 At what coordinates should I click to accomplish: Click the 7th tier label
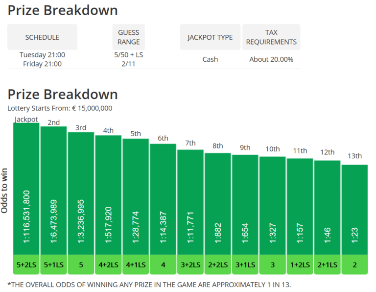tap(190, 143)
